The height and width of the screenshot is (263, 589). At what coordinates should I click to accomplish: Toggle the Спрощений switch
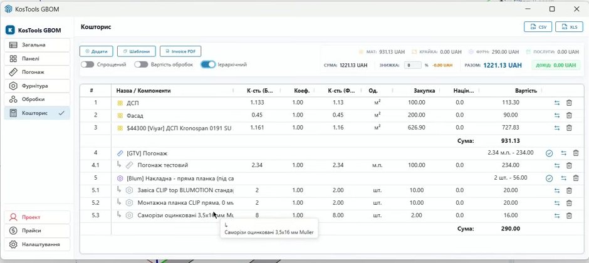[x=88, y=64]
